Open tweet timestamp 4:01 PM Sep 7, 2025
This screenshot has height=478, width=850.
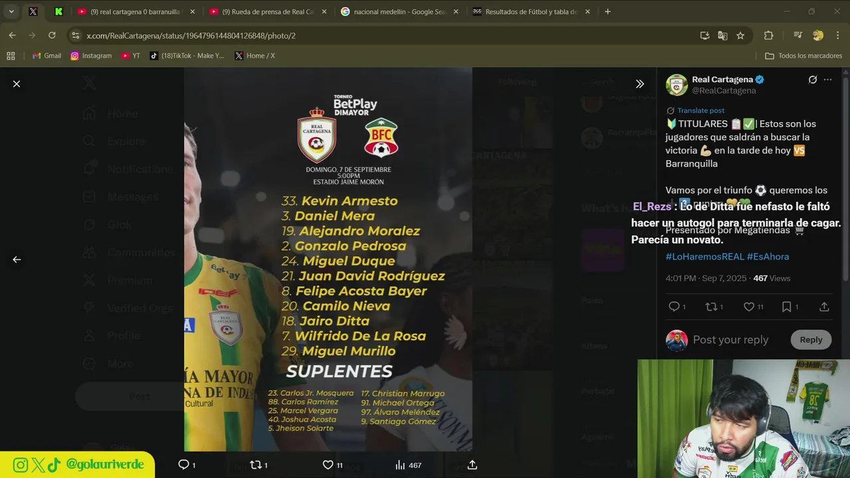[706, 278]
